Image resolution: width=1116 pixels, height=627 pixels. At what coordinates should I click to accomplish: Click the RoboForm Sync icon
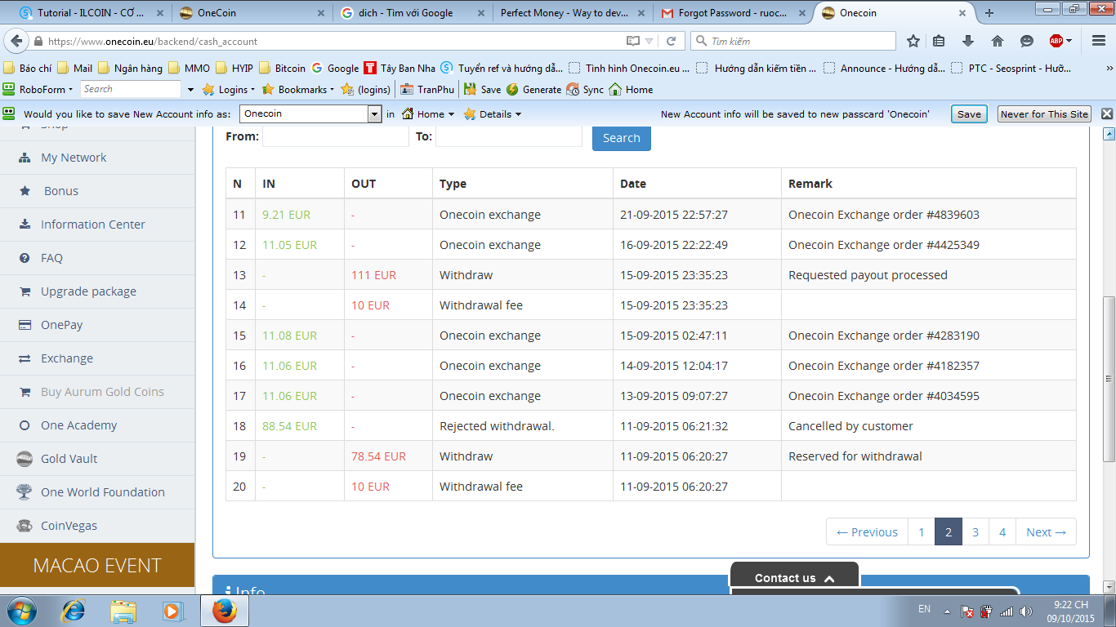(x=573, y=90)
